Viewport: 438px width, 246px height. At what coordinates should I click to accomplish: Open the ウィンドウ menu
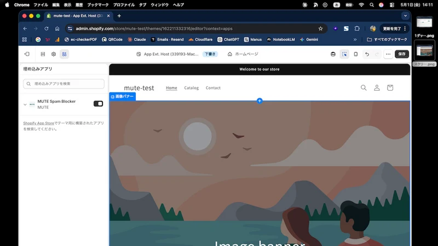point(159,5)
